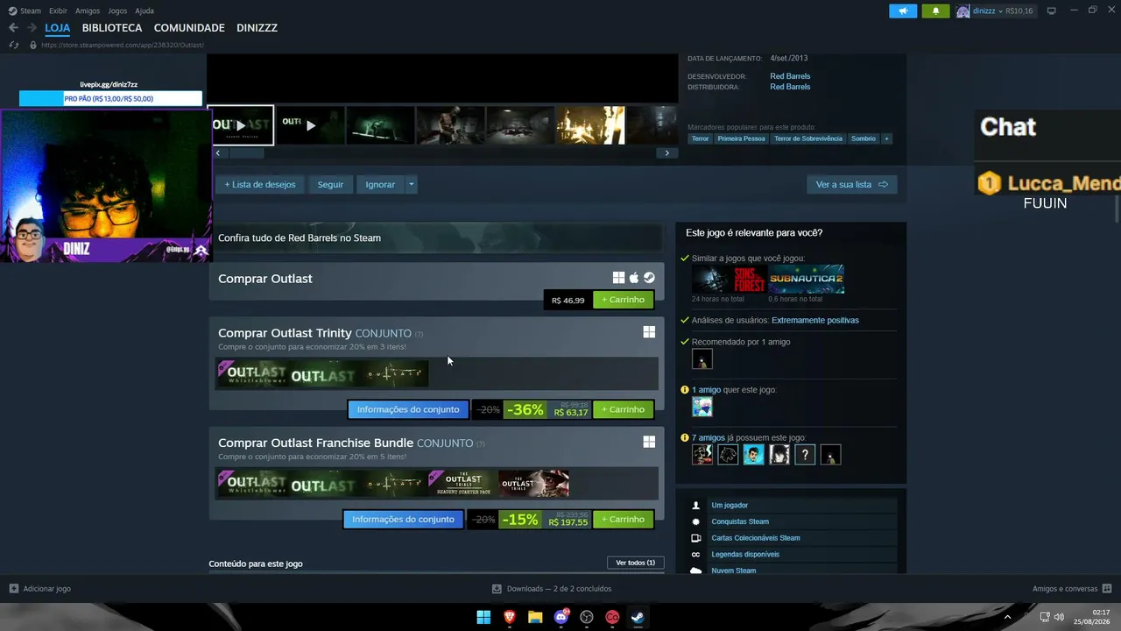Play the second trailer thumbnail
This screenshot has width=1121, height=631.
pyautogui.click(x=310, y=125)
